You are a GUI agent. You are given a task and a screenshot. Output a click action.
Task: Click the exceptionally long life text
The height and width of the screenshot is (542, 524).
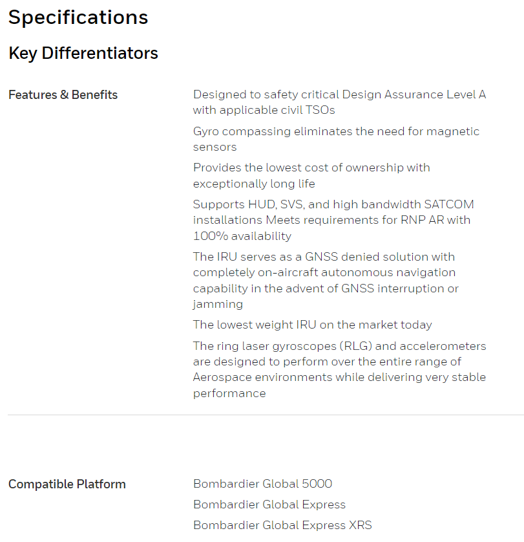[254, 184]
